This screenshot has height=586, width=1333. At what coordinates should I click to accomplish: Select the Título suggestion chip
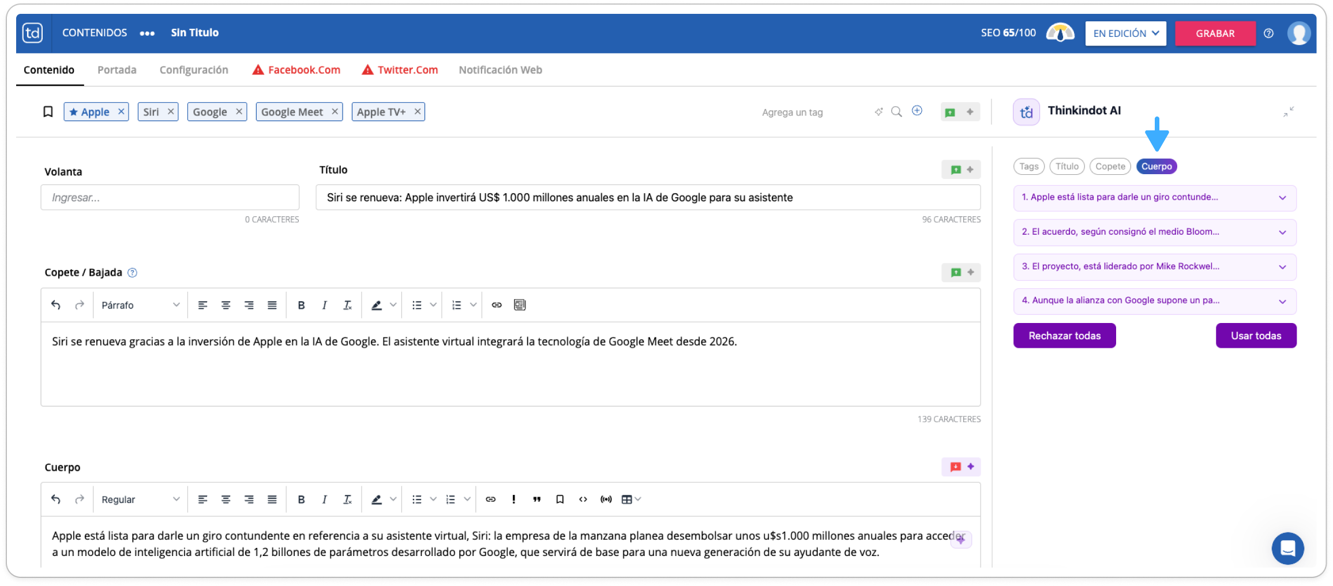pos(1067,167)
